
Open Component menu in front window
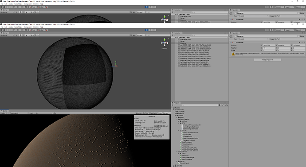[27, 27]
